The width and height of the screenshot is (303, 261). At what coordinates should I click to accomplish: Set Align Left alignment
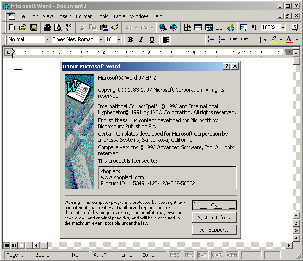click(x=166, y=40)
